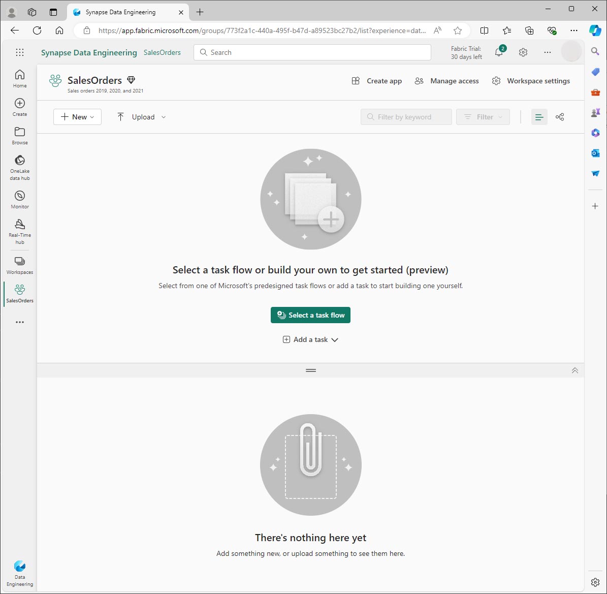Open the Browse icon in sidebar
The image size is (607, 594).
point(20,136)
